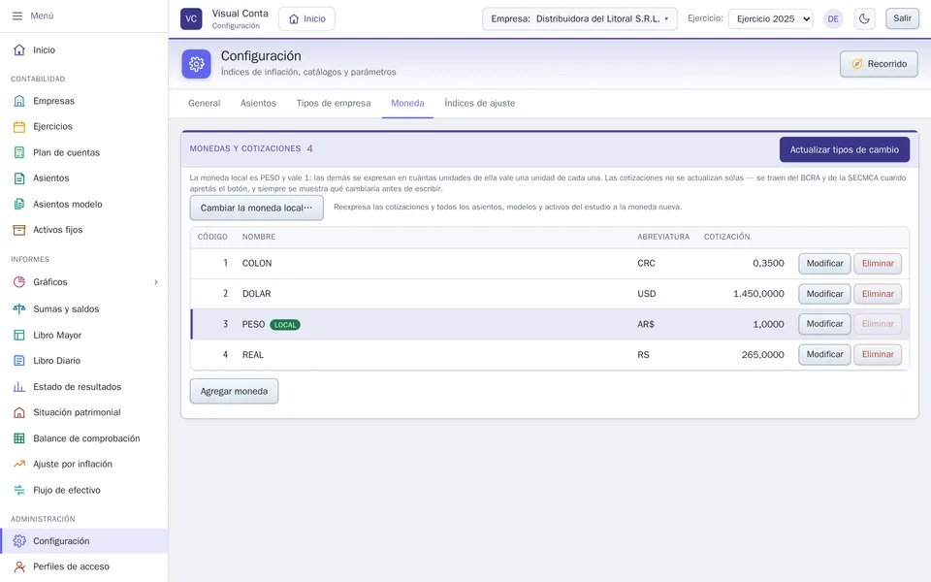Click the Flujo de efectivo icon
This screenshot has width=931, height=582.
(x=19, y=490)
